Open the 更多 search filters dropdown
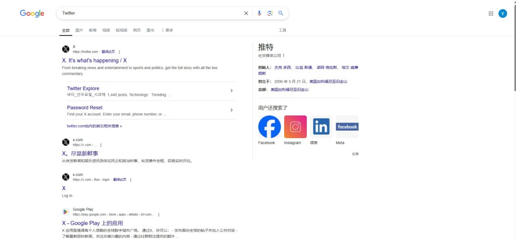 pos(167,30)
